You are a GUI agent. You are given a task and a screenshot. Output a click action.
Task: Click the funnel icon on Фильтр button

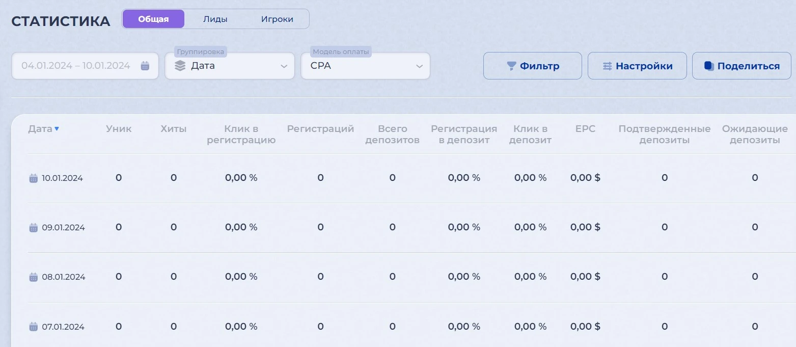pos(511,66)
